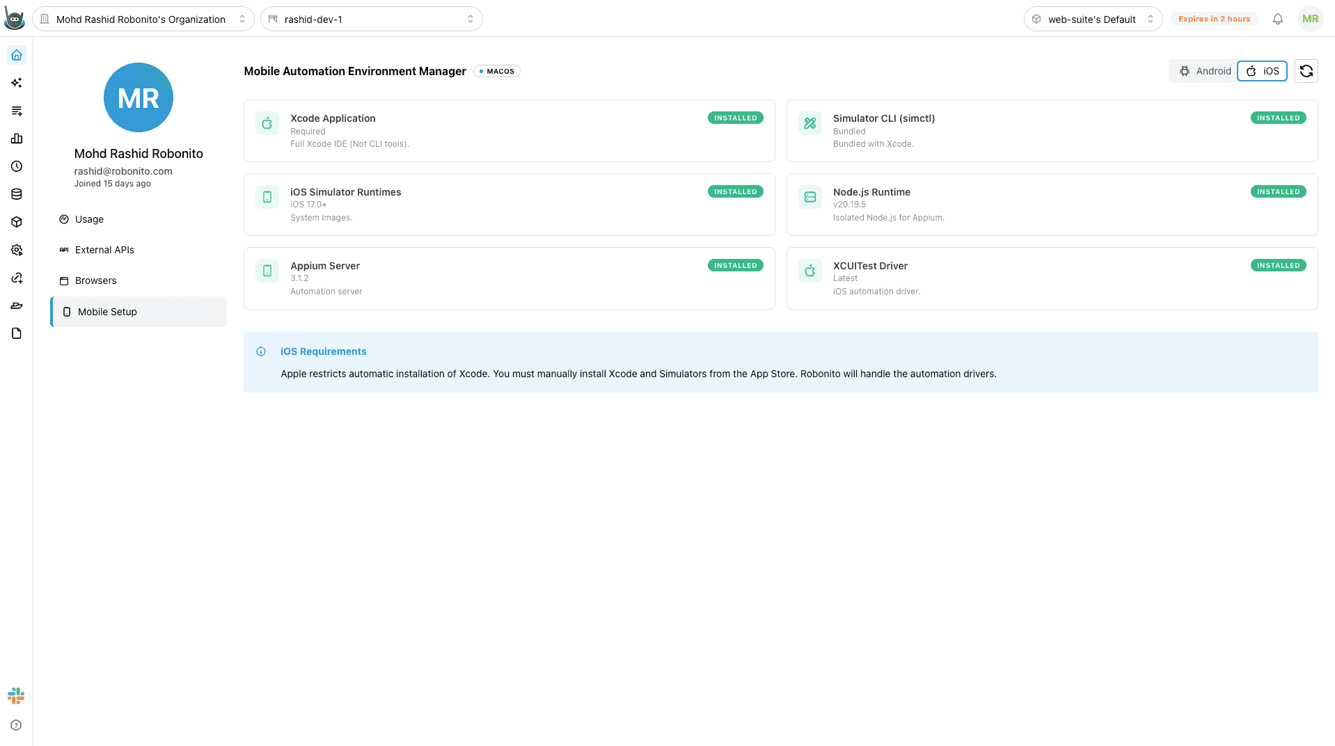Click the Xcode Application INSTALLED badge

735,118
